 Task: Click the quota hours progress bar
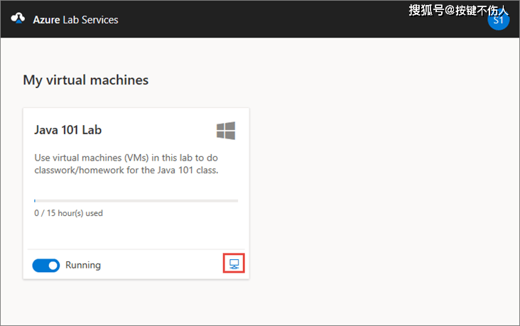[136, 201]
